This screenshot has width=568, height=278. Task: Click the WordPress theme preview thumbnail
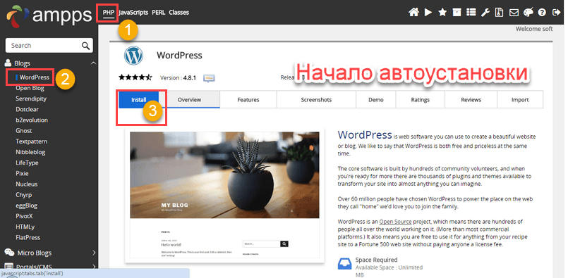coord(224,195)
